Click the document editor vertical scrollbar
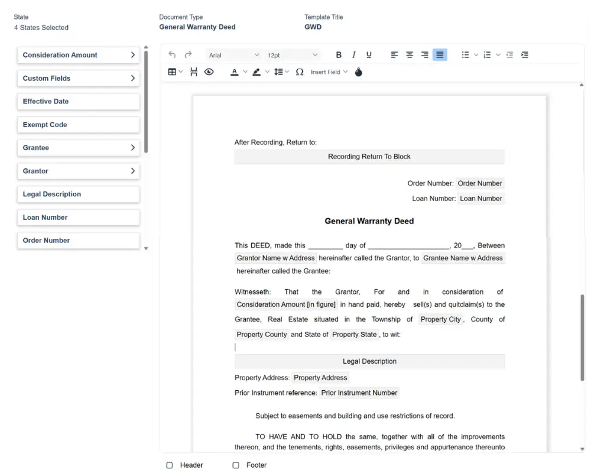591x473 pixels. point(582,338)
